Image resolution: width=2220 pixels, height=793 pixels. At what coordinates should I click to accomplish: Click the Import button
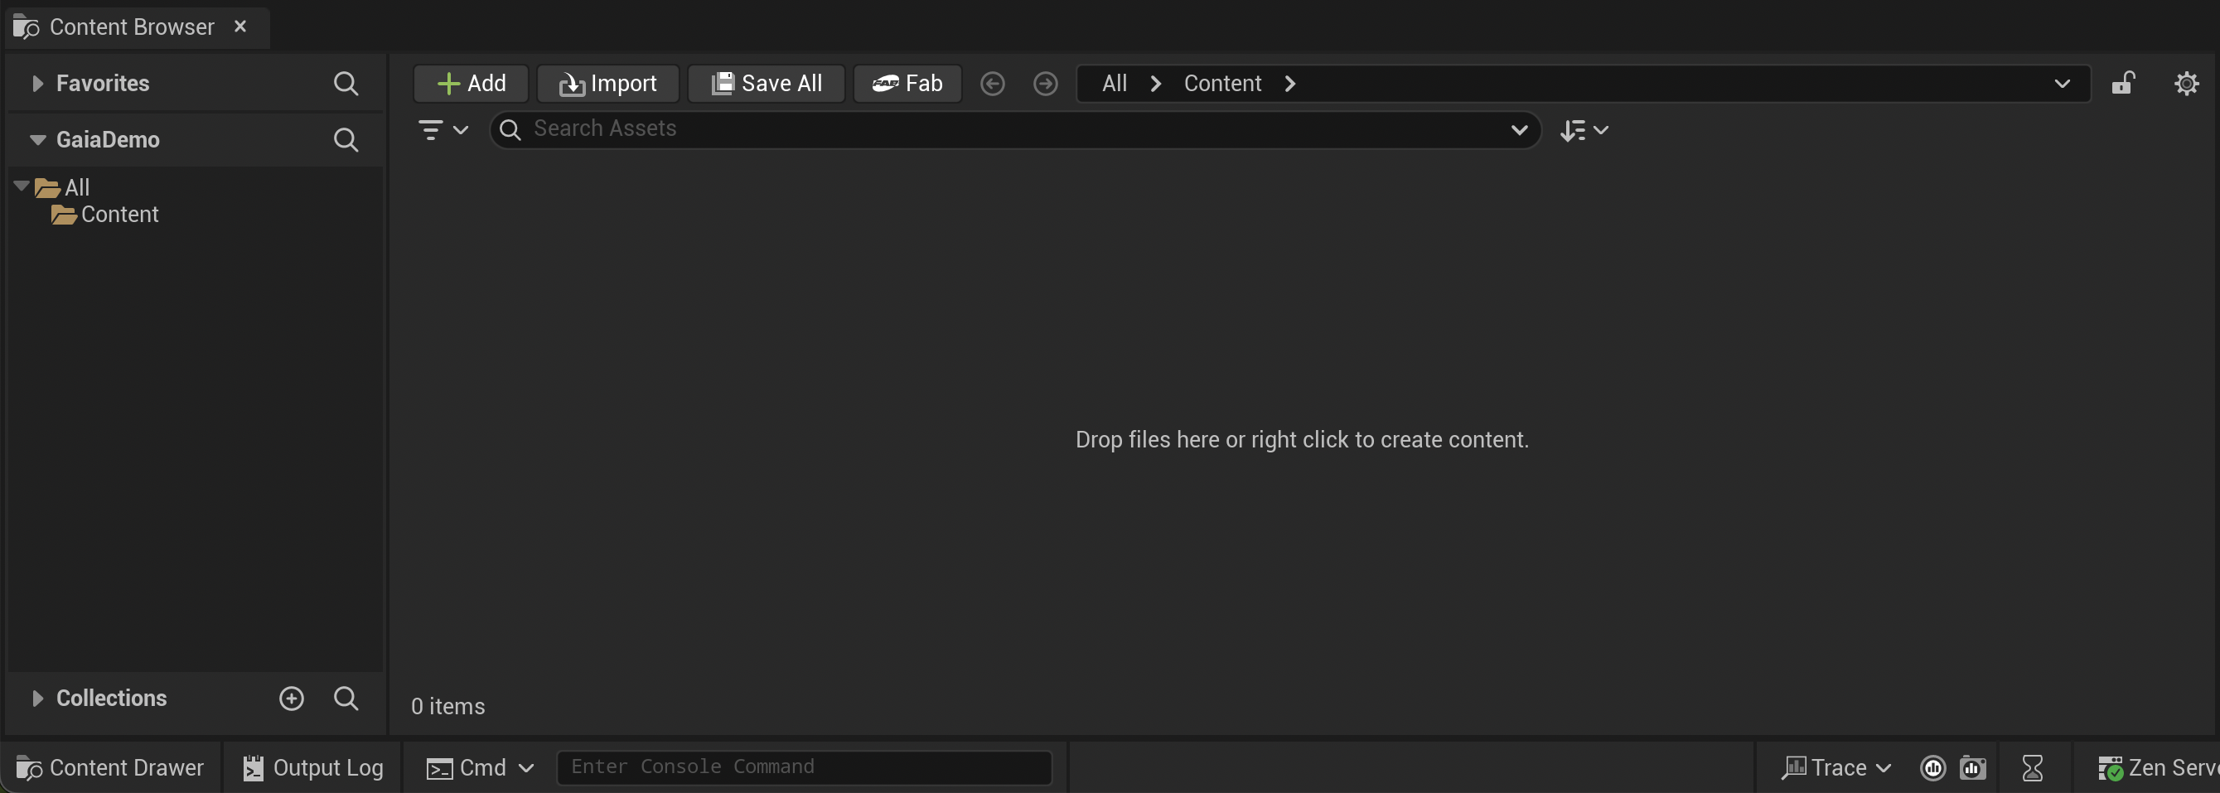607,84
